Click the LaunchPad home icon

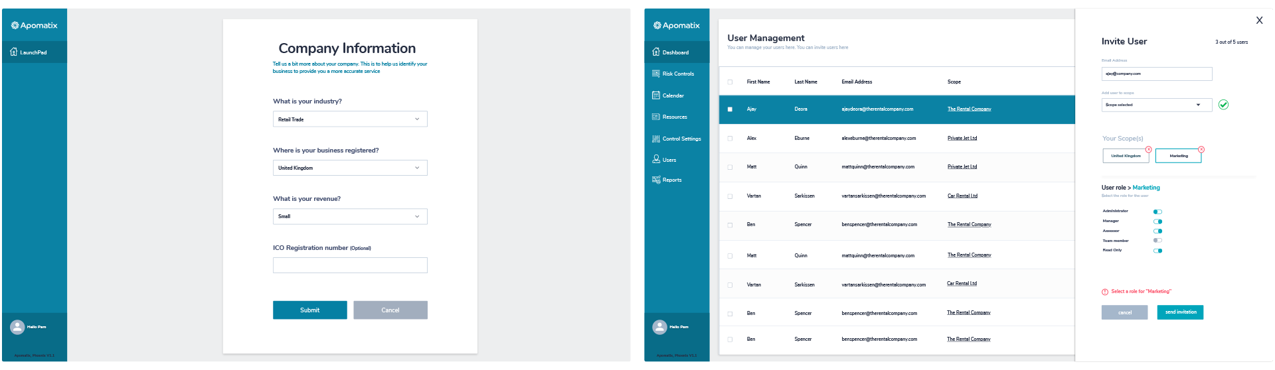tap(13, 52)
